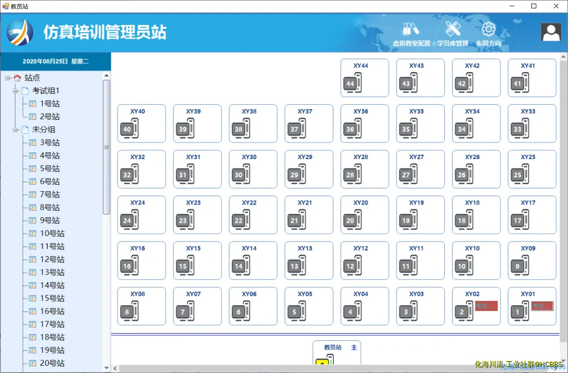Click the 布局方向 layout gear icon
The image size is (568, 373).
pos(488,30)
